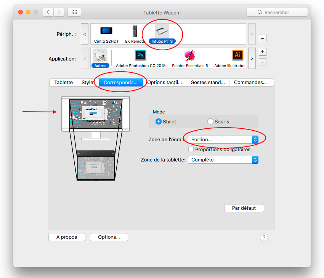Select the Souris mode radio button
Viewport: 324px width, 278px height.
pos(210,121)
